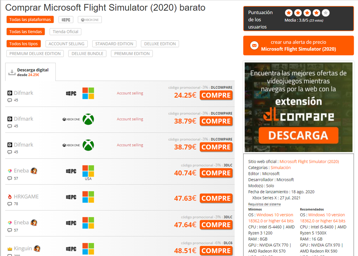Open the official Microsoft Flight Simulator (2020) site link
This screenshot has height=256, width=358.
(x=309, y=162)
